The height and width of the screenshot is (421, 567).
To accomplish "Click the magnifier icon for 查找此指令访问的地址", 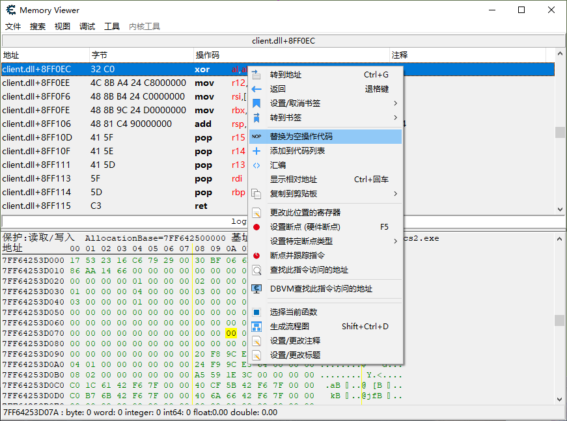I will click(x=256, y=270).
